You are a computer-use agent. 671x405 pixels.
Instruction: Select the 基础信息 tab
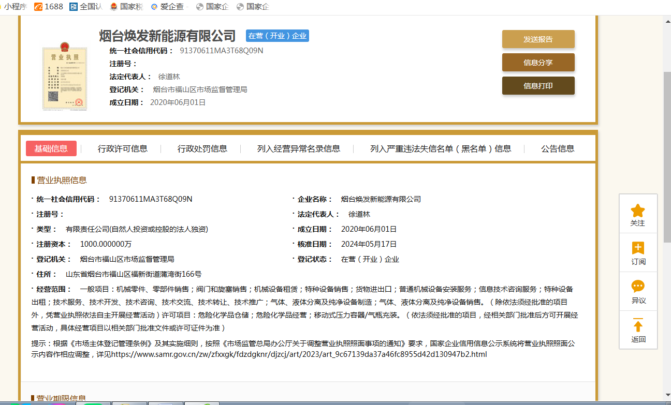coord(51,148)
